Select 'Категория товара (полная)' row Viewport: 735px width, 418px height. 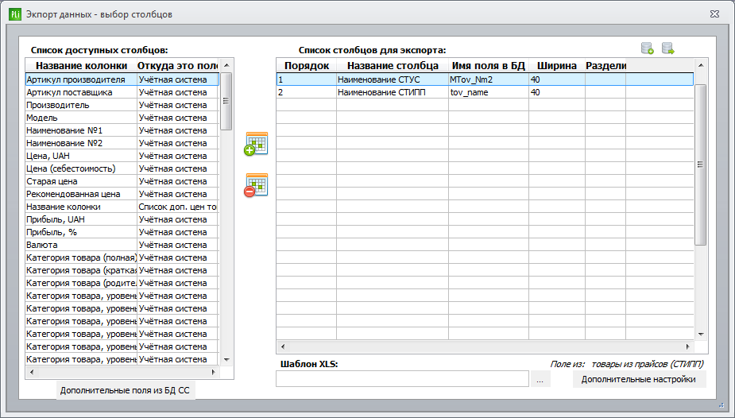pos(122,257)
